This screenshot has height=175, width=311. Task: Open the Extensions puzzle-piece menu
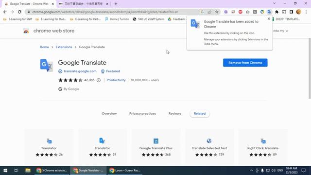(x=276, y=12)
